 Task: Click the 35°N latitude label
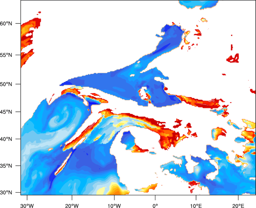click(6, 166)
